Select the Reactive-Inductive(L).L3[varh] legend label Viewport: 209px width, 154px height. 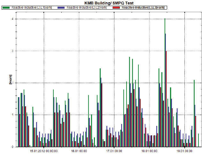click(143, 8)
